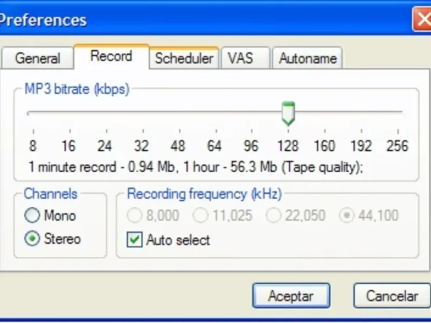Choose the 11,025 kHz frequency radio button
431x323 pixels.
(201, 216)
